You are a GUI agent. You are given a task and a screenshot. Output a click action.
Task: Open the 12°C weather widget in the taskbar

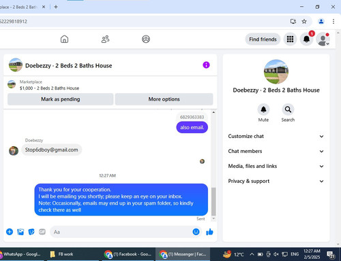(x=233, y=254)
